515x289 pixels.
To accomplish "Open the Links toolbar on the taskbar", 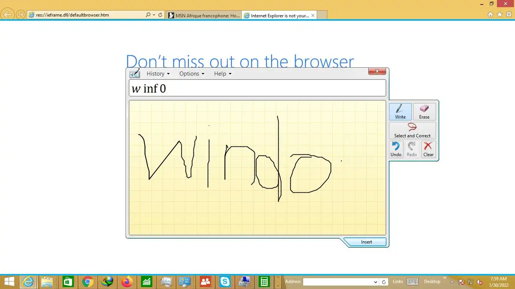I will pos(398,281).
